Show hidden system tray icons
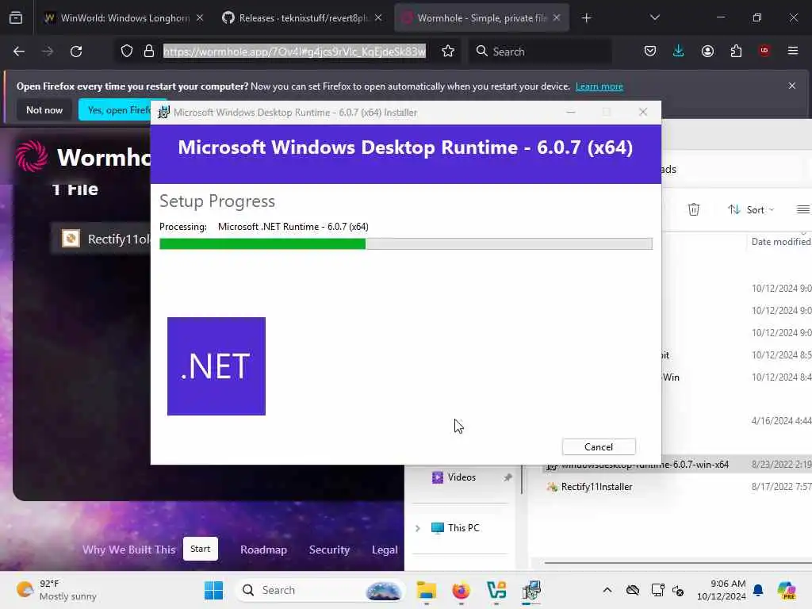 [x=607, y=590]
